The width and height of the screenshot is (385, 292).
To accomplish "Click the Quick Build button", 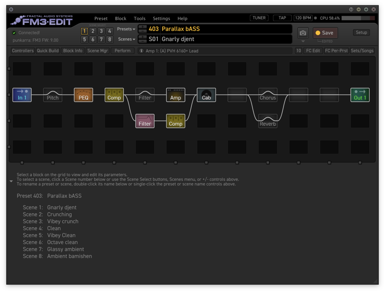I will pyautogui.click(x=48, y=51).
